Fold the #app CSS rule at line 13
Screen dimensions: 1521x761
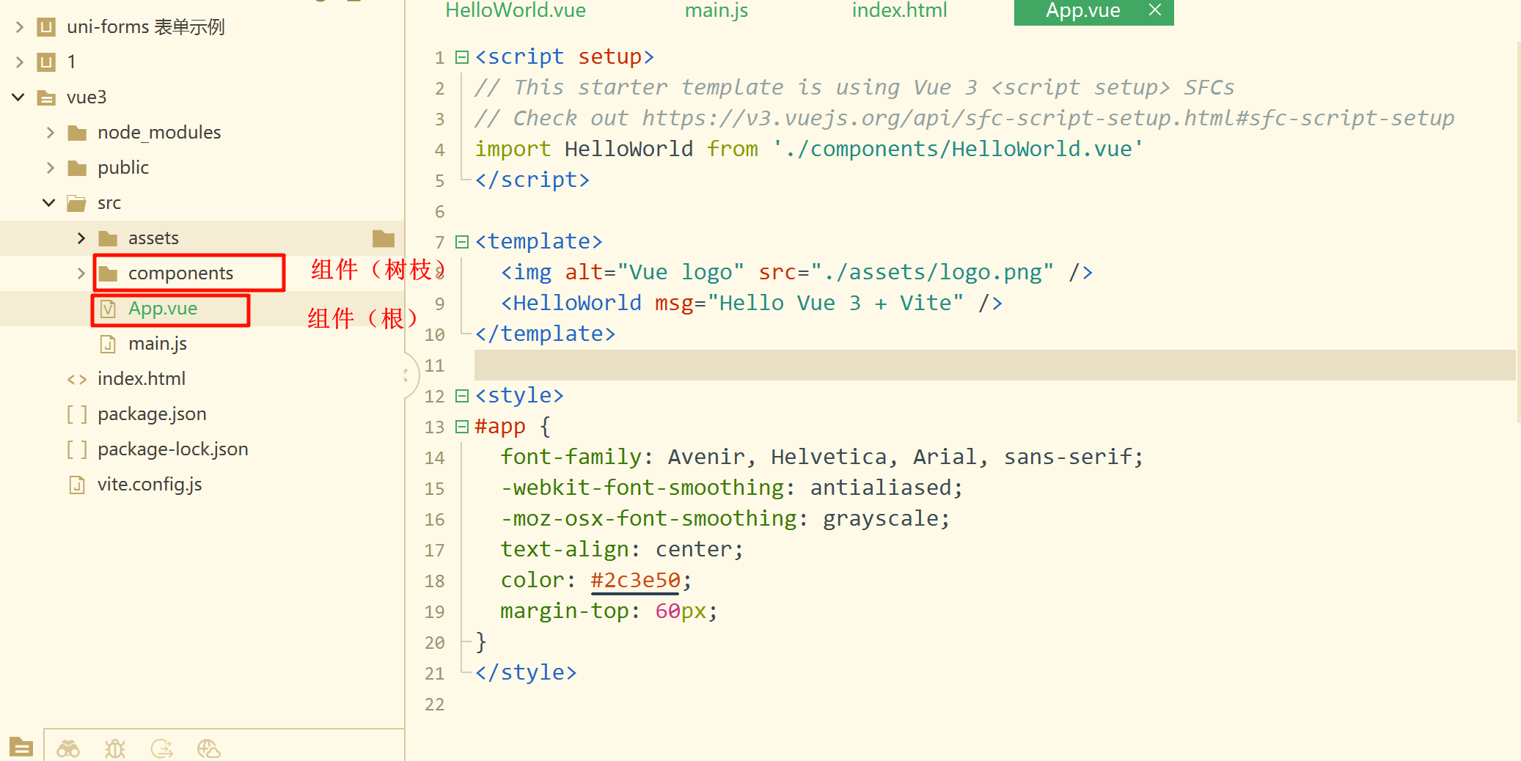tap(462, 427)
